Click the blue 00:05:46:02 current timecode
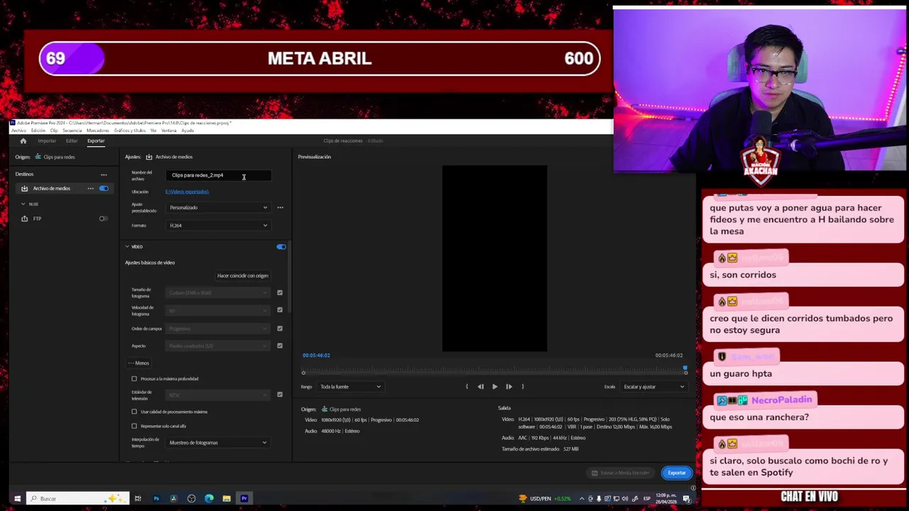909x511 pixels. 316,355
